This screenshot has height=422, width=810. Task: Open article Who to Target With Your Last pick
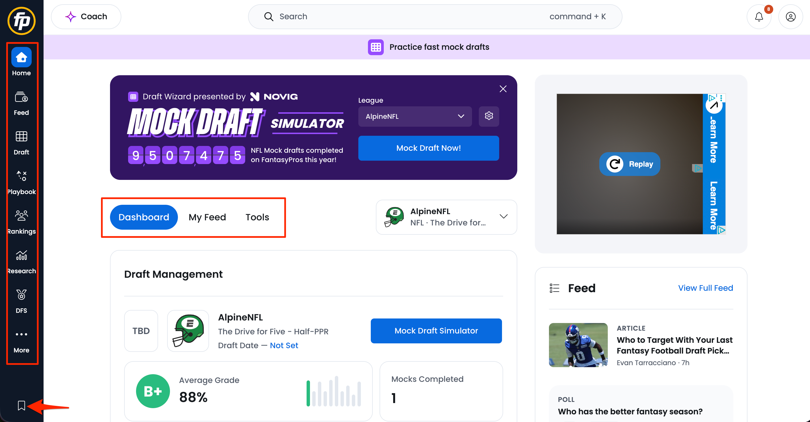(675, 345)
